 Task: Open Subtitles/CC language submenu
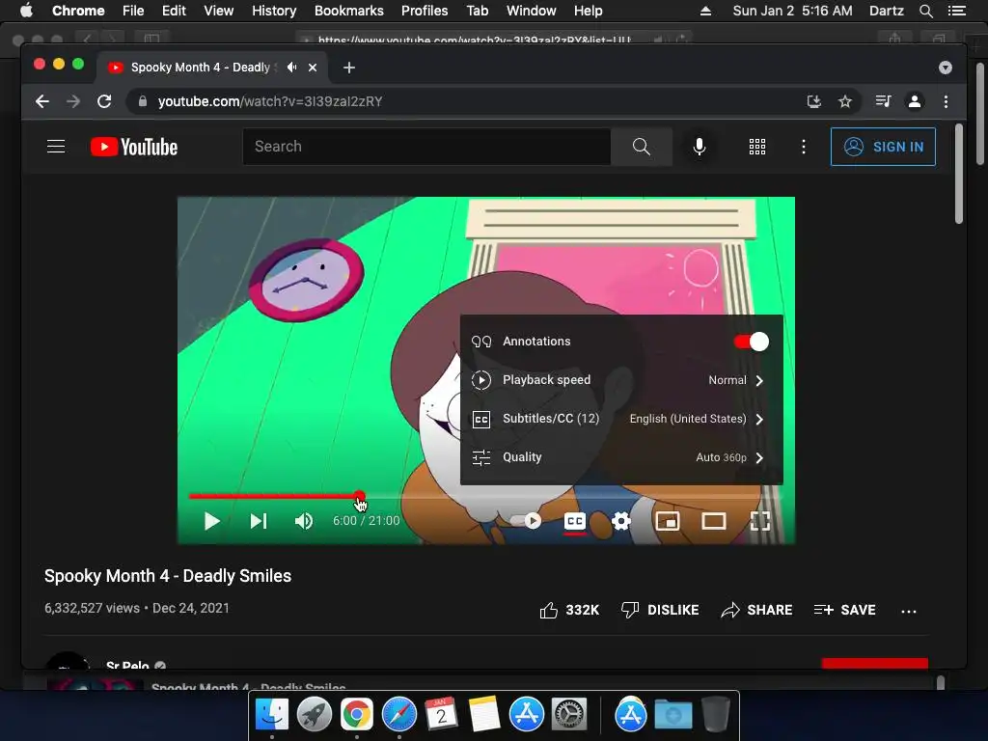click(x=621, y=419)
